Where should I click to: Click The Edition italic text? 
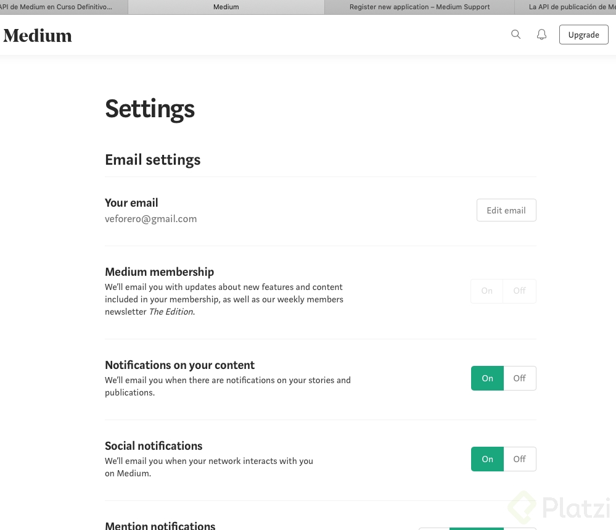(x=171, y=312)
